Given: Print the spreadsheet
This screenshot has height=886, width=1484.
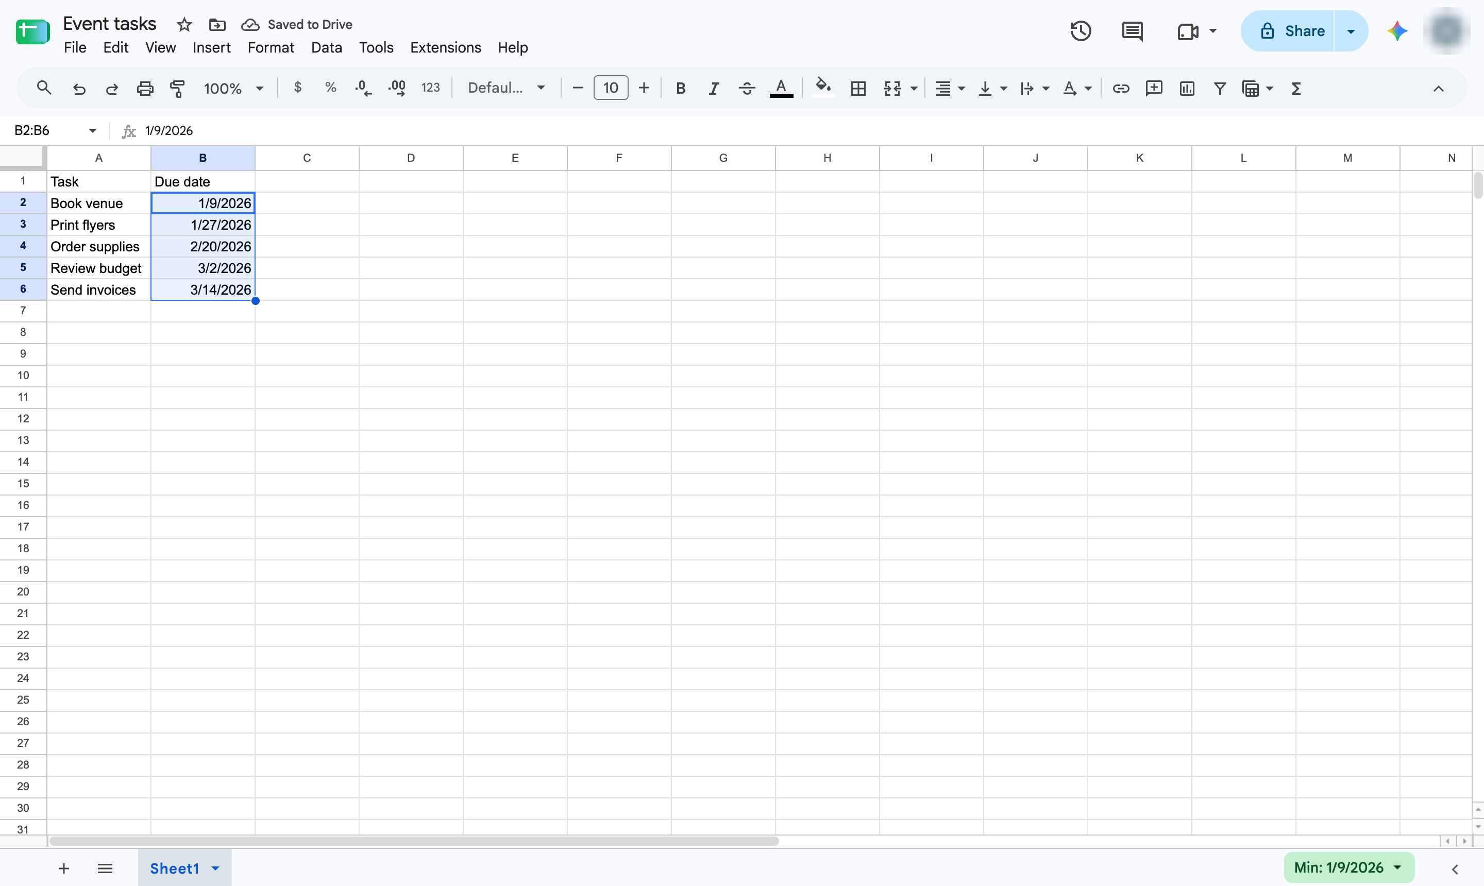Looking at the screenshot, I should click(x=145, y=89).
